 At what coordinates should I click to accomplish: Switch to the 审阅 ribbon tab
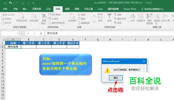67,9
